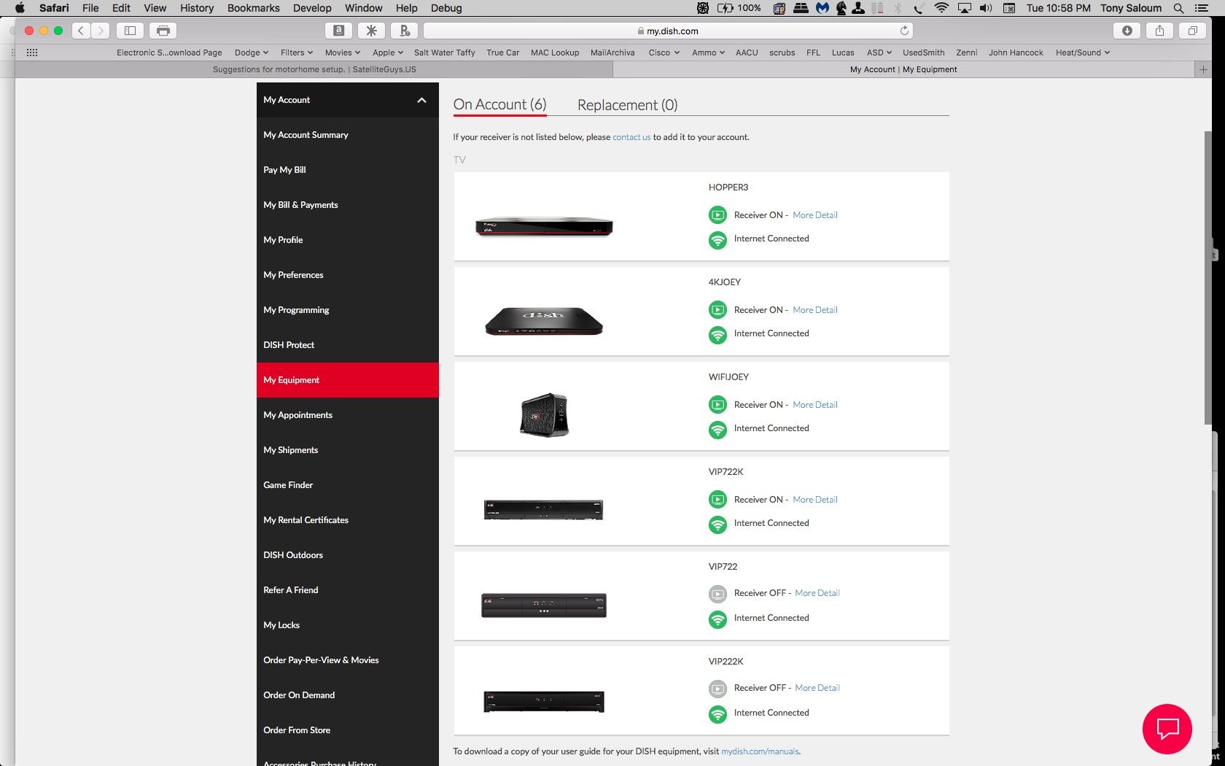Select My Equipment in sidebar
The width and height of the screenshot is (1225, 766).
347,380
